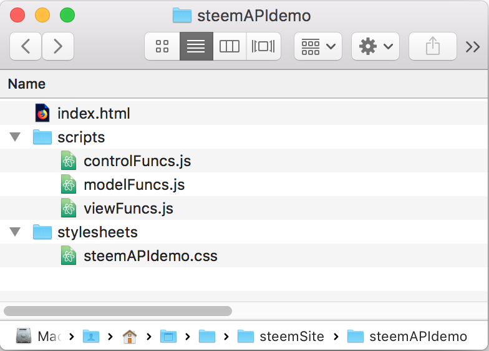Click the Share toolbar button
The image size is (489, 351).
tap(432, 46)
